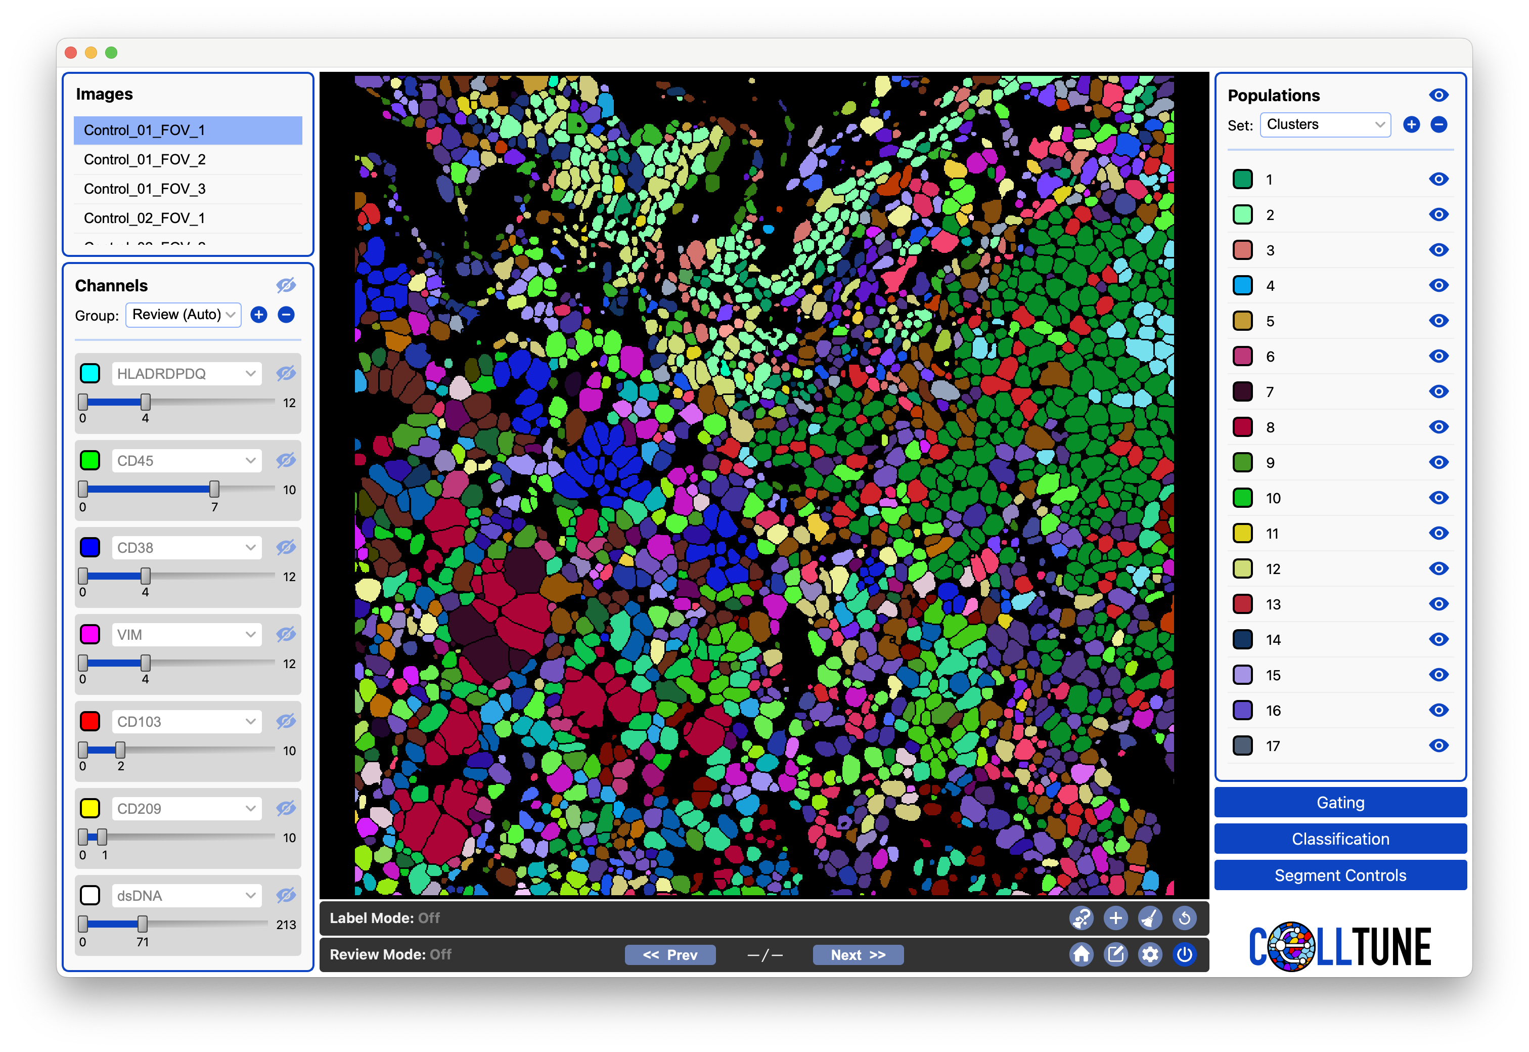Click the blue power icon
The width and height of the screenshot is (1529, 1052).
coord(1185,954)
